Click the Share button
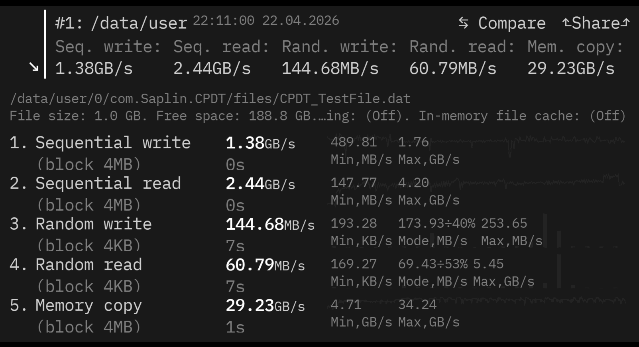The height and width of the screenshot is (347, 639). [x=596, y=23]
